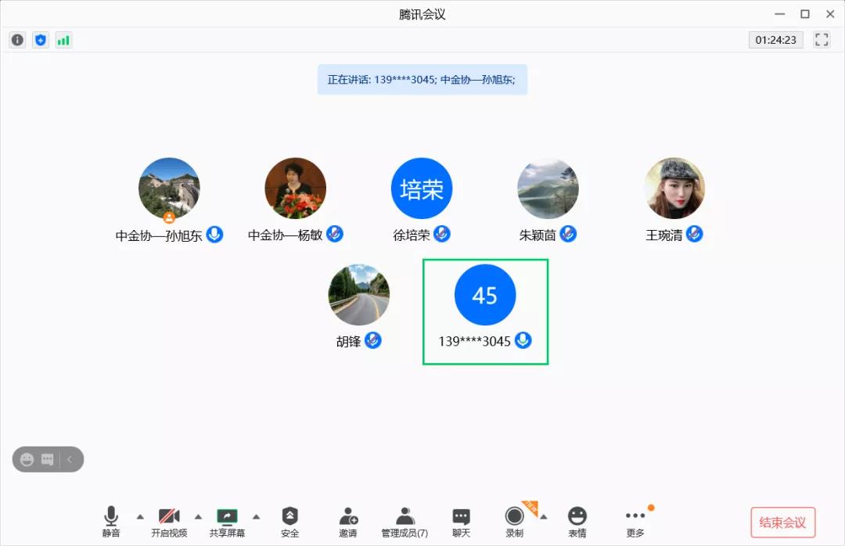Open the 安全 security menu
Image resolution: width=845 pixels, height=546 pixels.
point(290,522)
